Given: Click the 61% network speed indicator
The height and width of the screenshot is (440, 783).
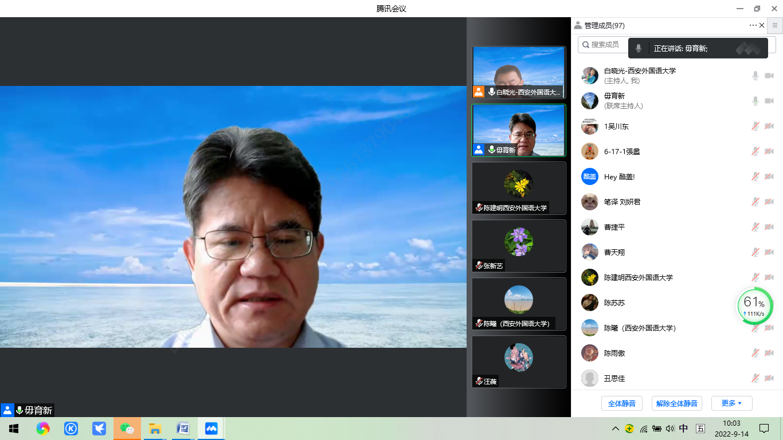Looking at the screenshot, I should [x=754, y=306].
